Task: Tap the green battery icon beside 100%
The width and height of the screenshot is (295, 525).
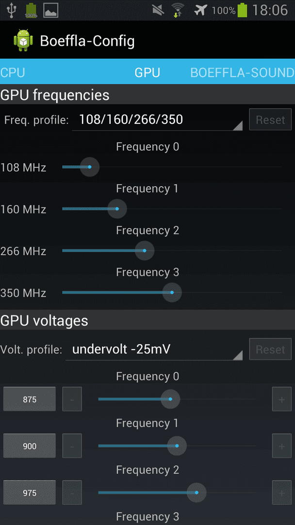Action: [242, 10]
